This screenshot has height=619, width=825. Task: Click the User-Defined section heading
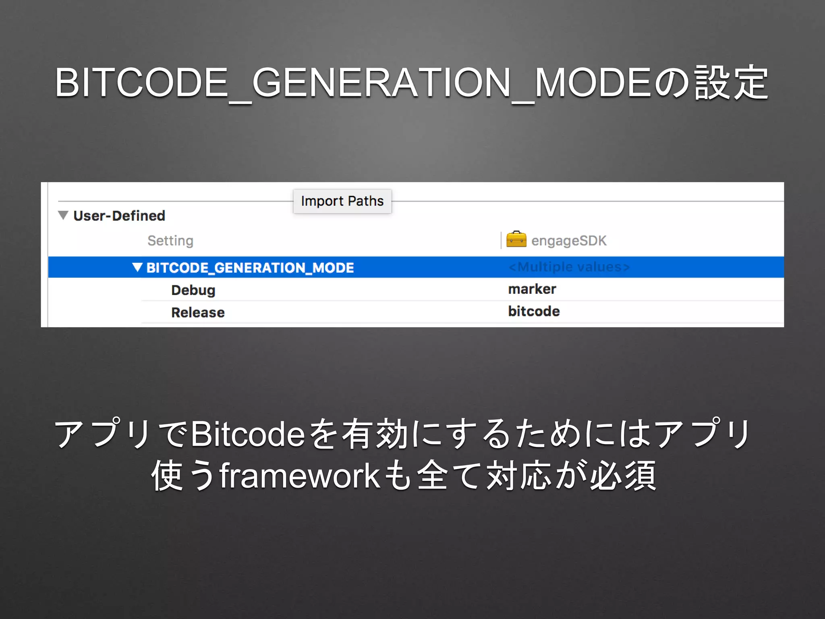pyautogui.click(x=119, y=216)
